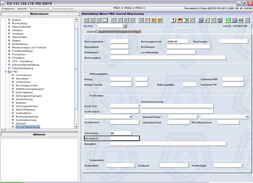Screen dimensions: 253x183
Task: Click the last-record navigation icon
Action: [132, 20]
